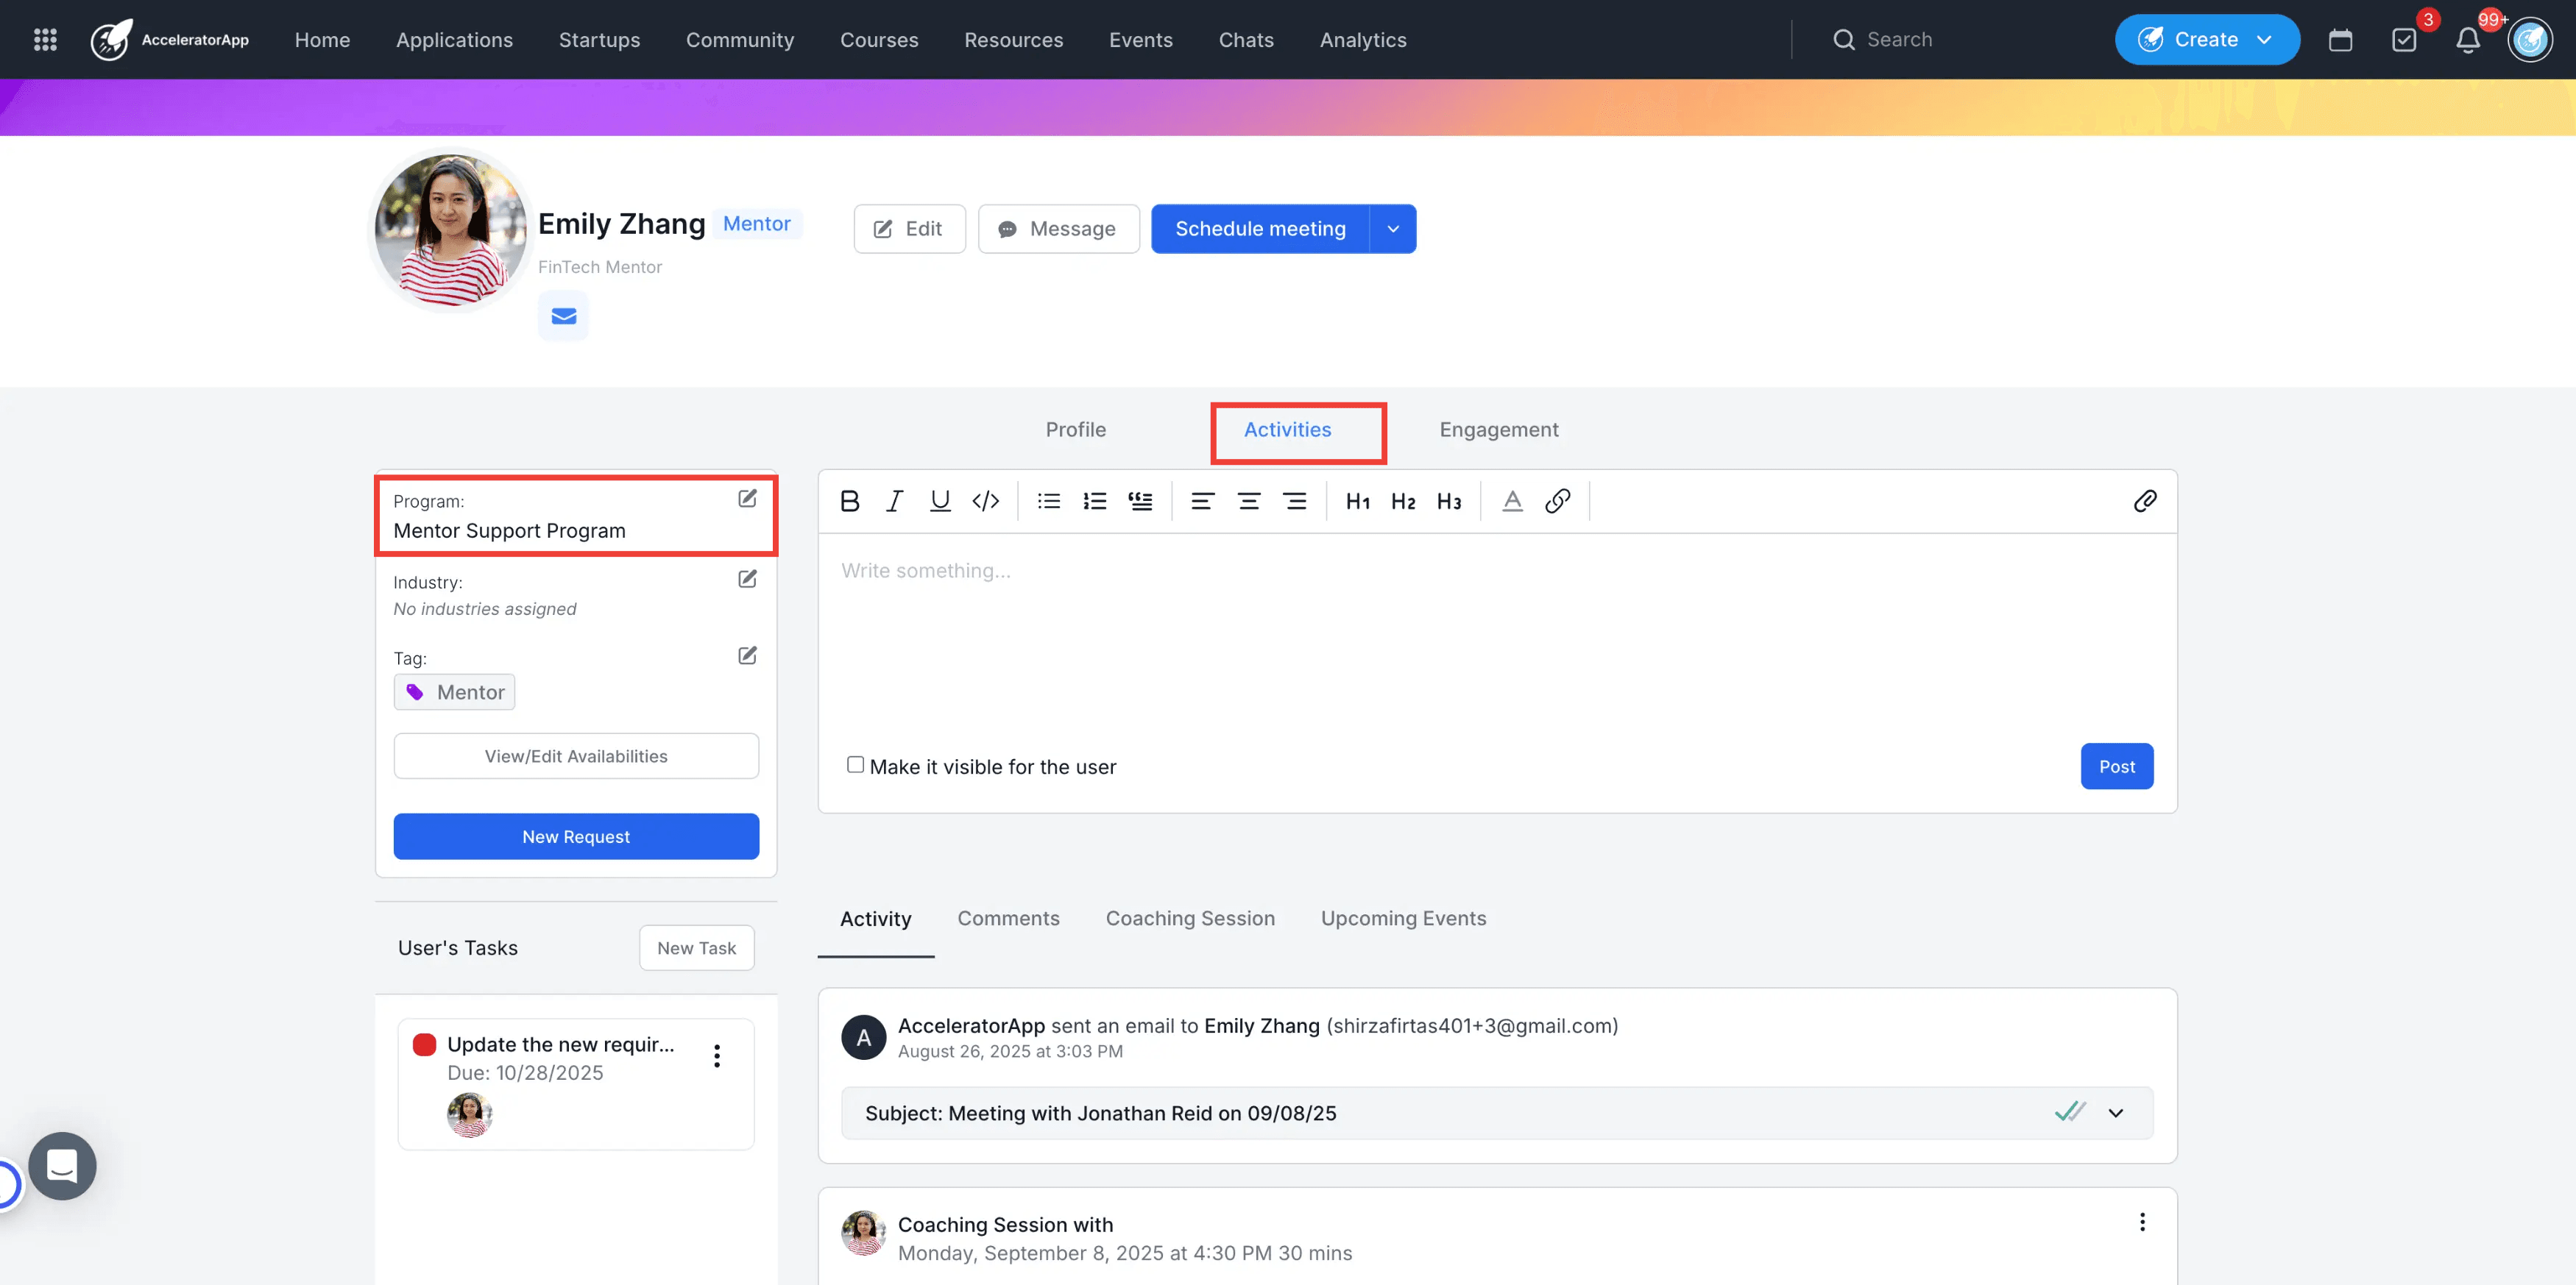This screenshot has width=2576, height=1285.
Task: Insert code block in editor
Action: coord(985,501)
